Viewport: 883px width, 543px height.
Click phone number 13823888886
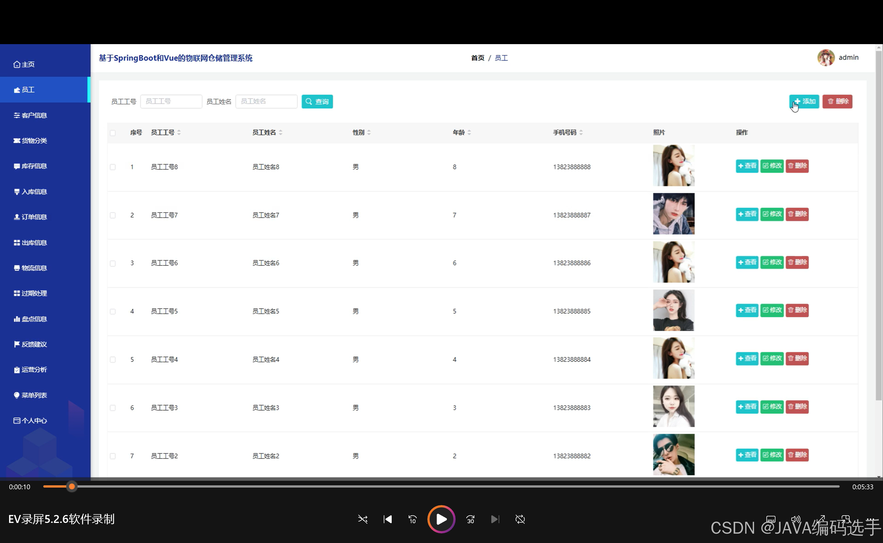point(572,263)
